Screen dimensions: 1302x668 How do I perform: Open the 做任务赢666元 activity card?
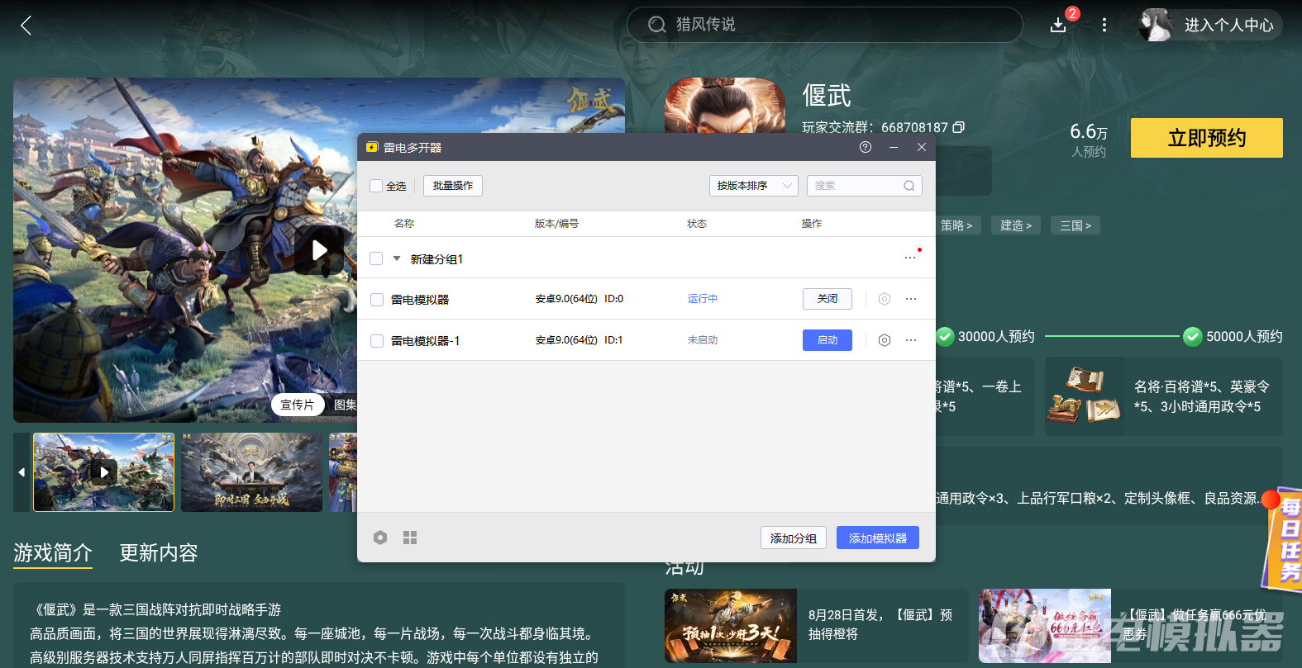1131,626
